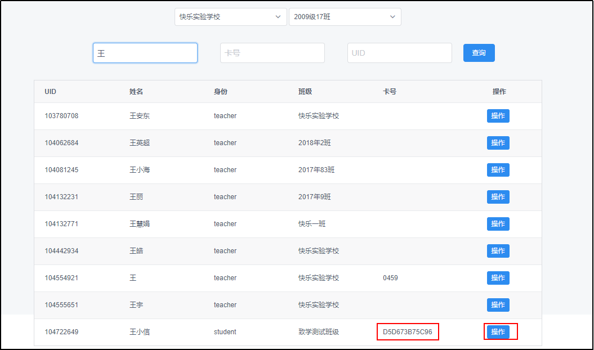Focus the 卡号 input field
This screenshot has height=350, width=594.
point(272,53)
